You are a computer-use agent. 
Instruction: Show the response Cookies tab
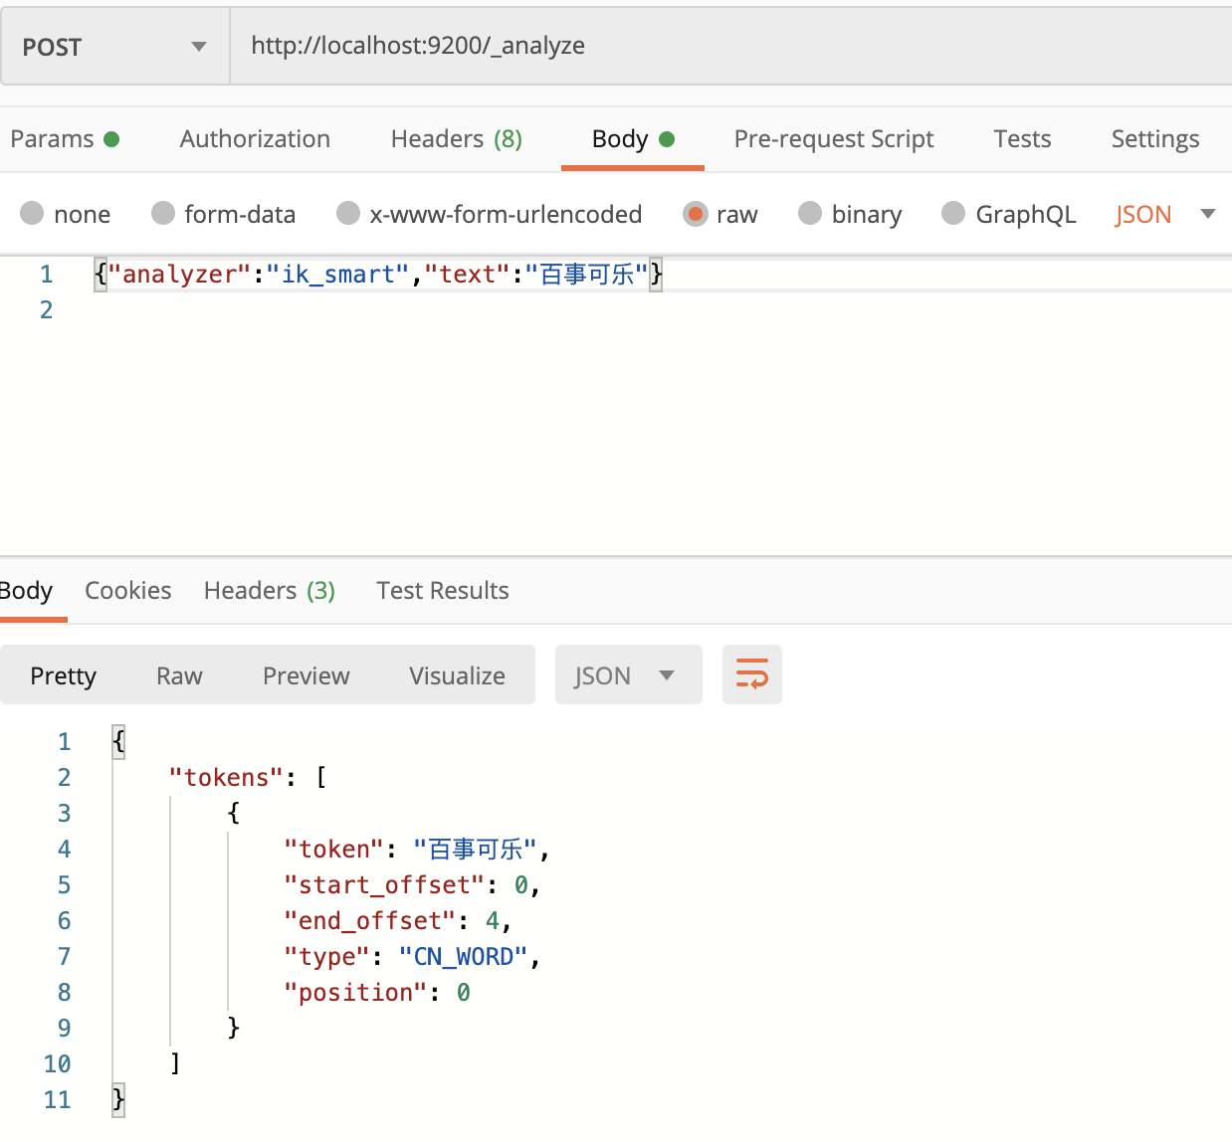127,591
